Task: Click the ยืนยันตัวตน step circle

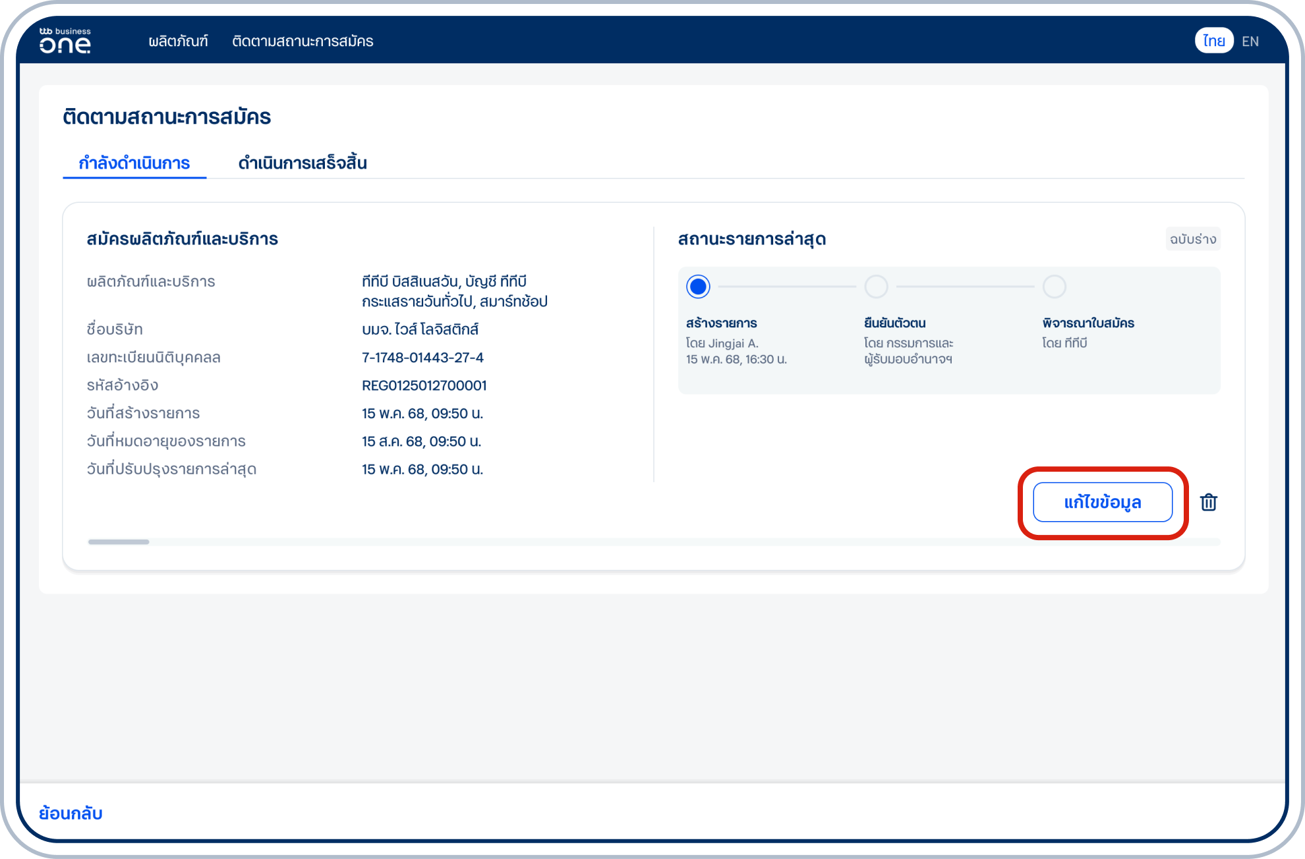Action: (876, 287)
